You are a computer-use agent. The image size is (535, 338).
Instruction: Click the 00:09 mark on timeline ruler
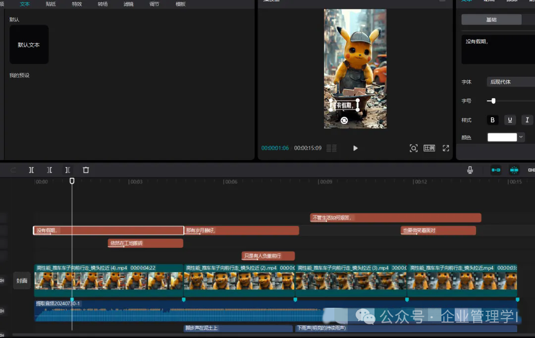point(325,181)
